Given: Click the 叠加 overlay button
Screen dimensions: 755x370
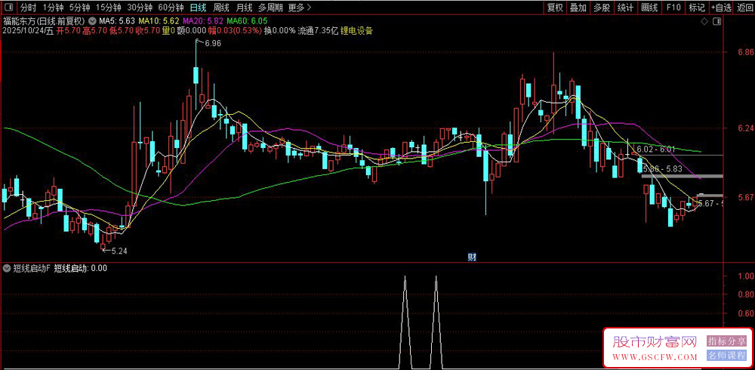Looking at the screenshot, I should (578, 8).
